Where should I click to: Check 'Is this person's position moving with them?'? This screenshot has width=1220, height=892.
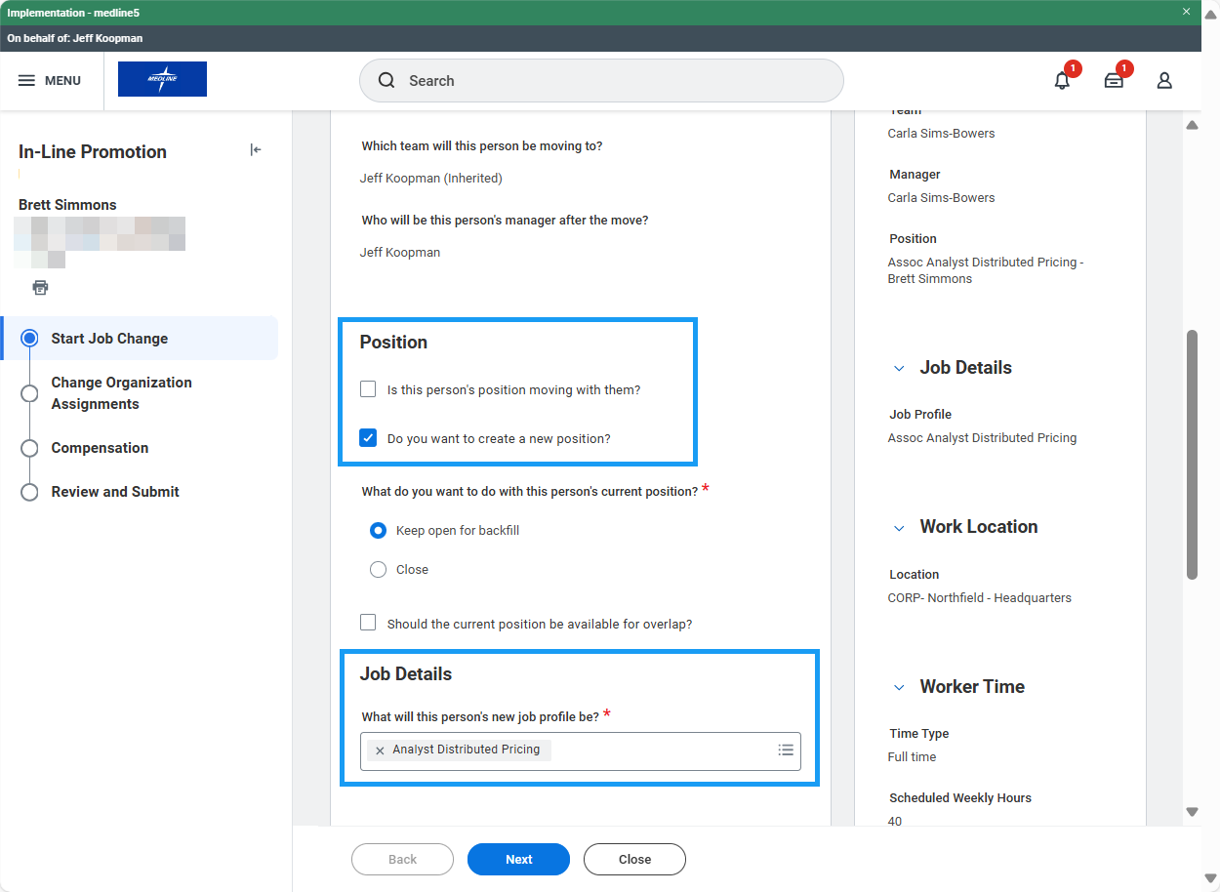click(368, 389)
